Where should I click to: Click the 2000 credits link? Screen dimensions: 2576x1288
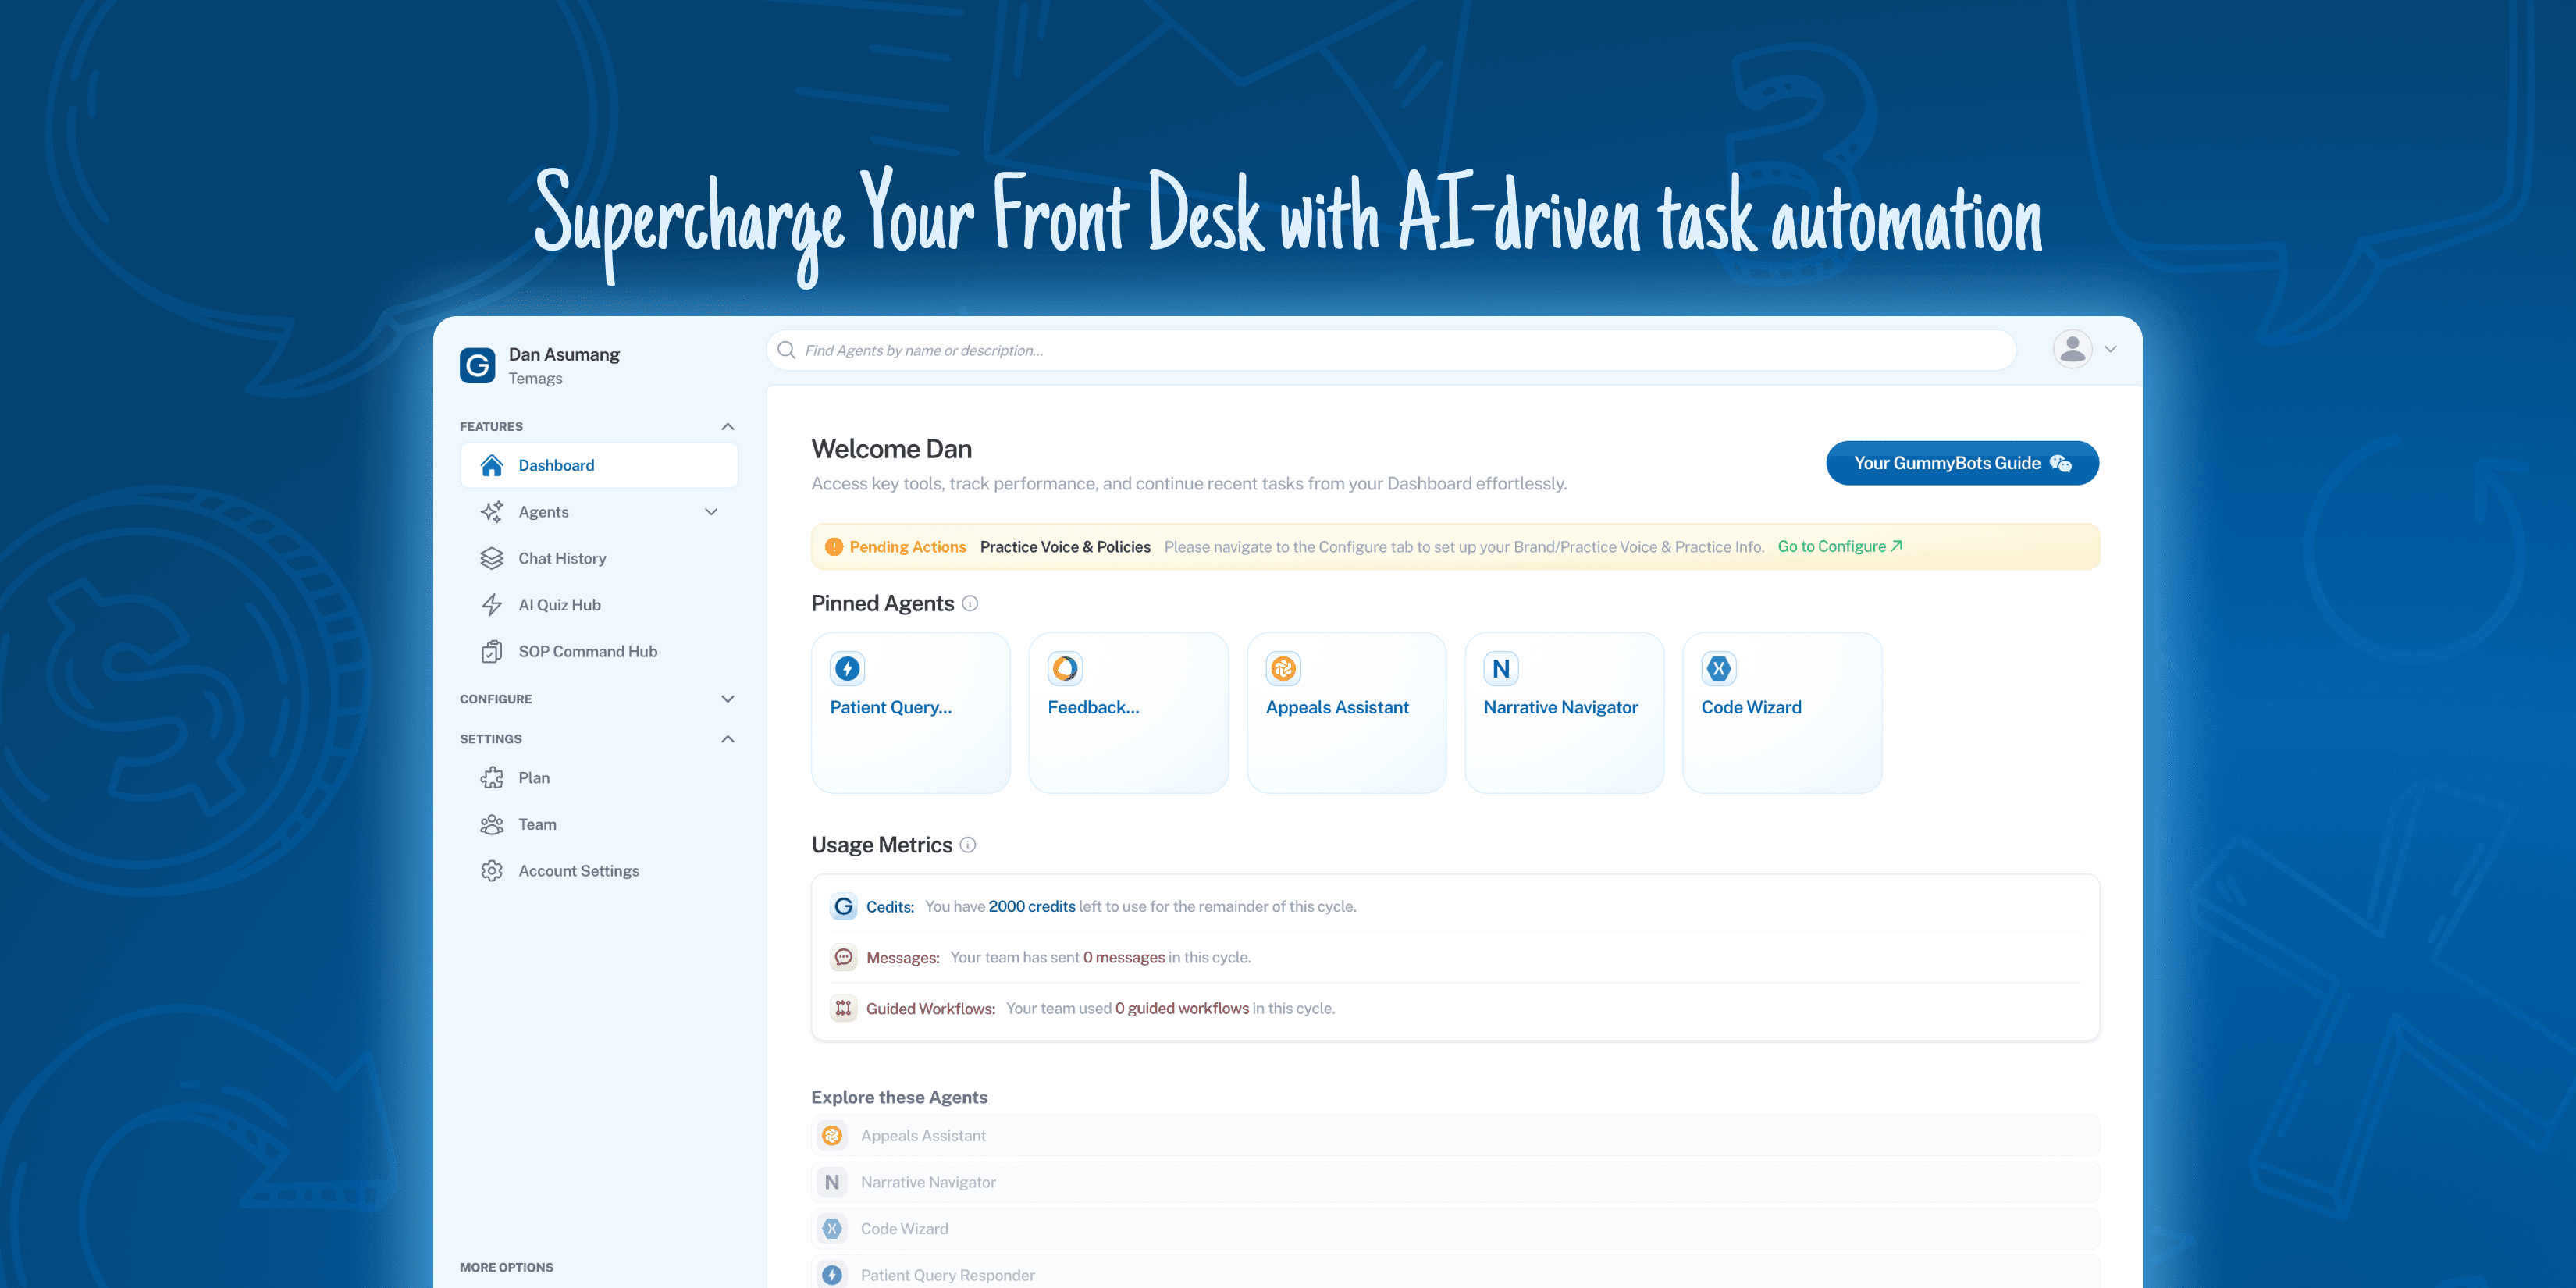click(x=1032, y=906)
